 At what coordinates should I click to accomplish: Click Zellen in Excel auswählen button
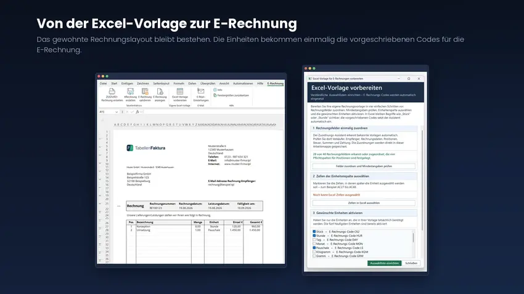pyautogui.click(x=364, y=203)
